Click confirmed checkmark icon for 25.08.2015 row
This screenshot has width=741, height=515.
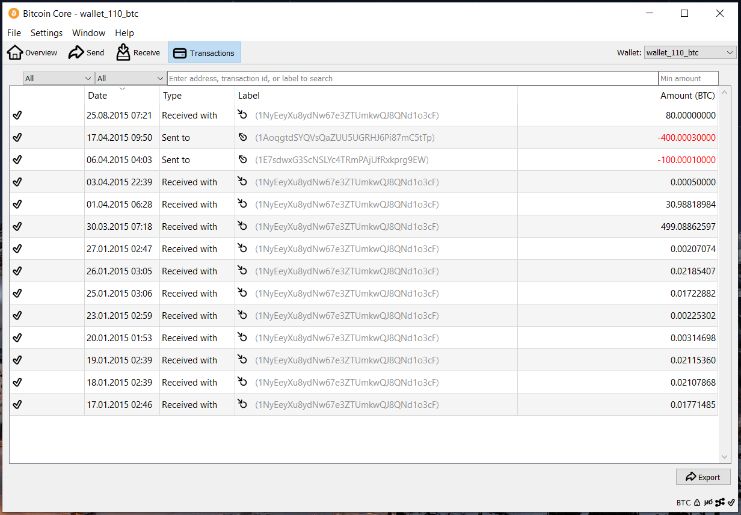tap(17, 115)
